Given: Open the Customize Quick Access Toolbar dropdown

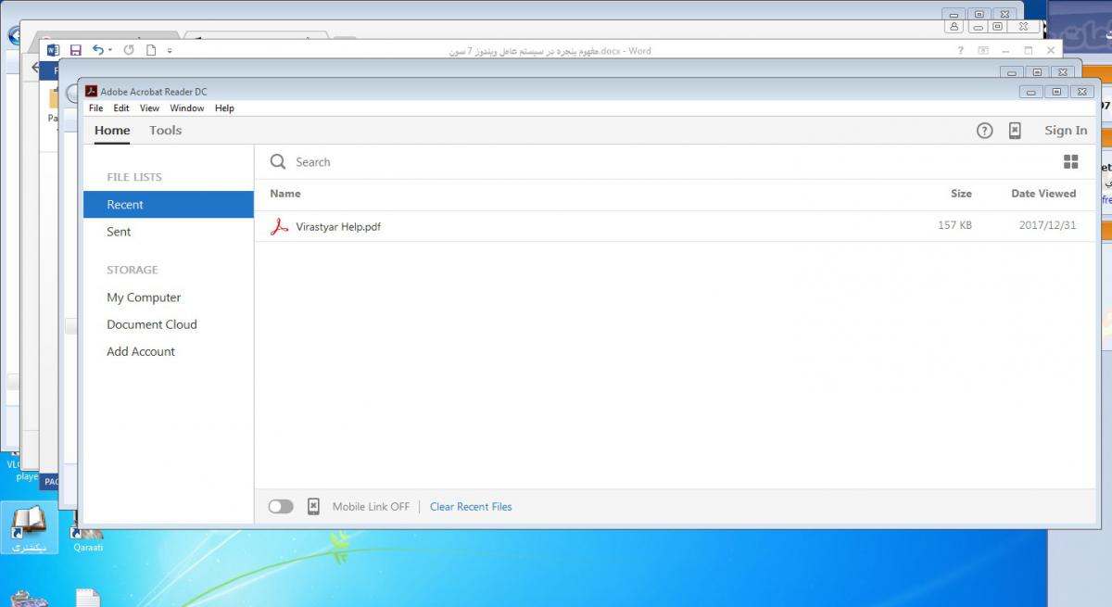Looking at the screenshot, I should click(x=170, y=51).
